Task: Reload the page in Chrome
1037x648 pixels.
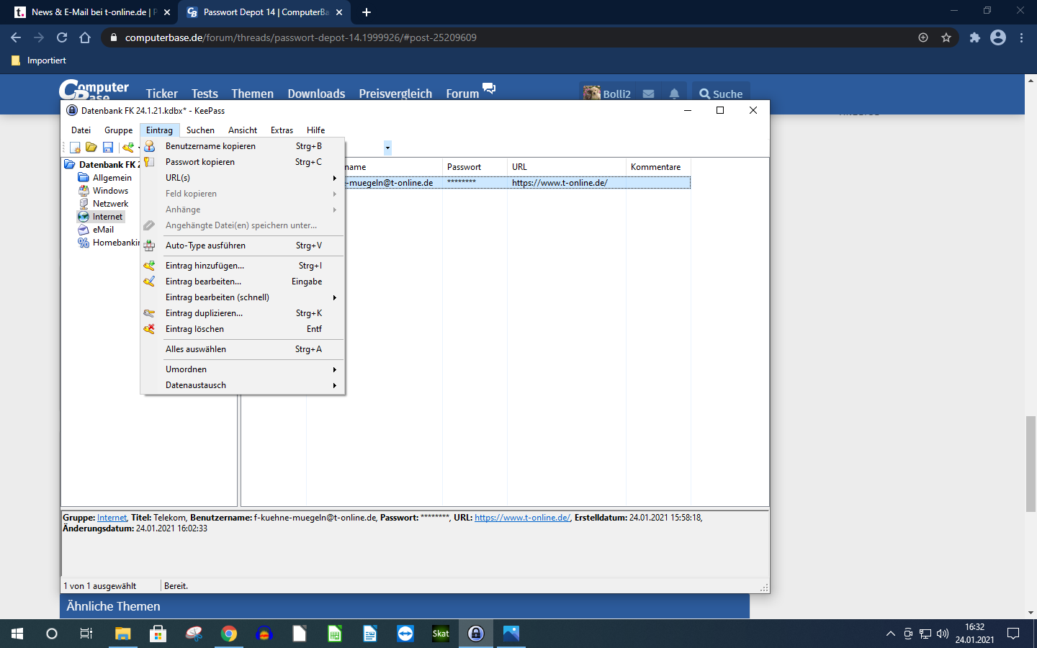Action: point(62,37)
